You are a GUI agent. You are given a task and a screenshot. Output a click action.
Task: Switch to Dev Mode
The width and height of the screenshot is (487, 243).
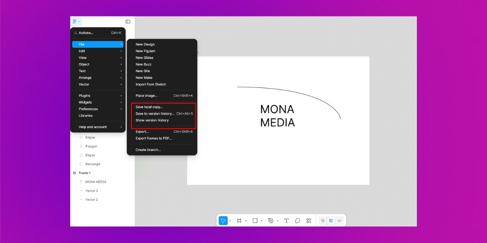click(x=339, y=221)
